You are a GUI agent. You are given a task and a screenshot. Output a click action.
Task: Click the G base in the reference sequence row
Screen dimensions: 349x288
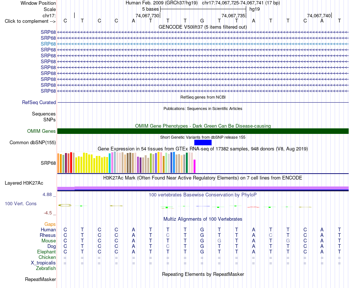tap(202, 21)
